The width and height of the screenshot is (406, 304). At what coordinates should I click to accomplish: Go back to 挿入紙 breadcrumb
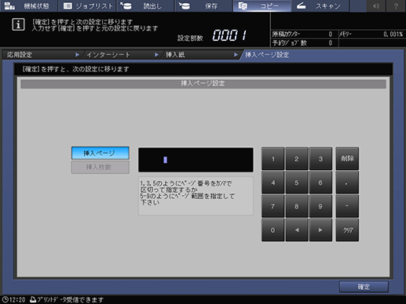click(200, 55)
